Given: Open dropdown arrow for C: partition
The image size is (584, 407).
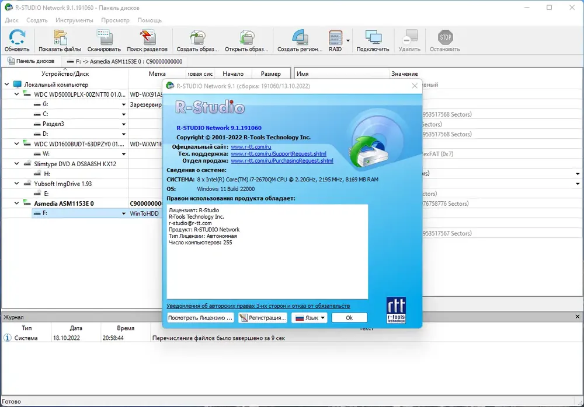Looking at the screenshot, I should point(124,114).
